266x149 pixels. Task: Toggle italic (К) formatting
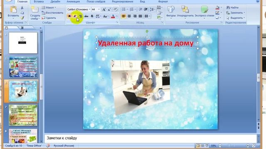pos(75,16)
